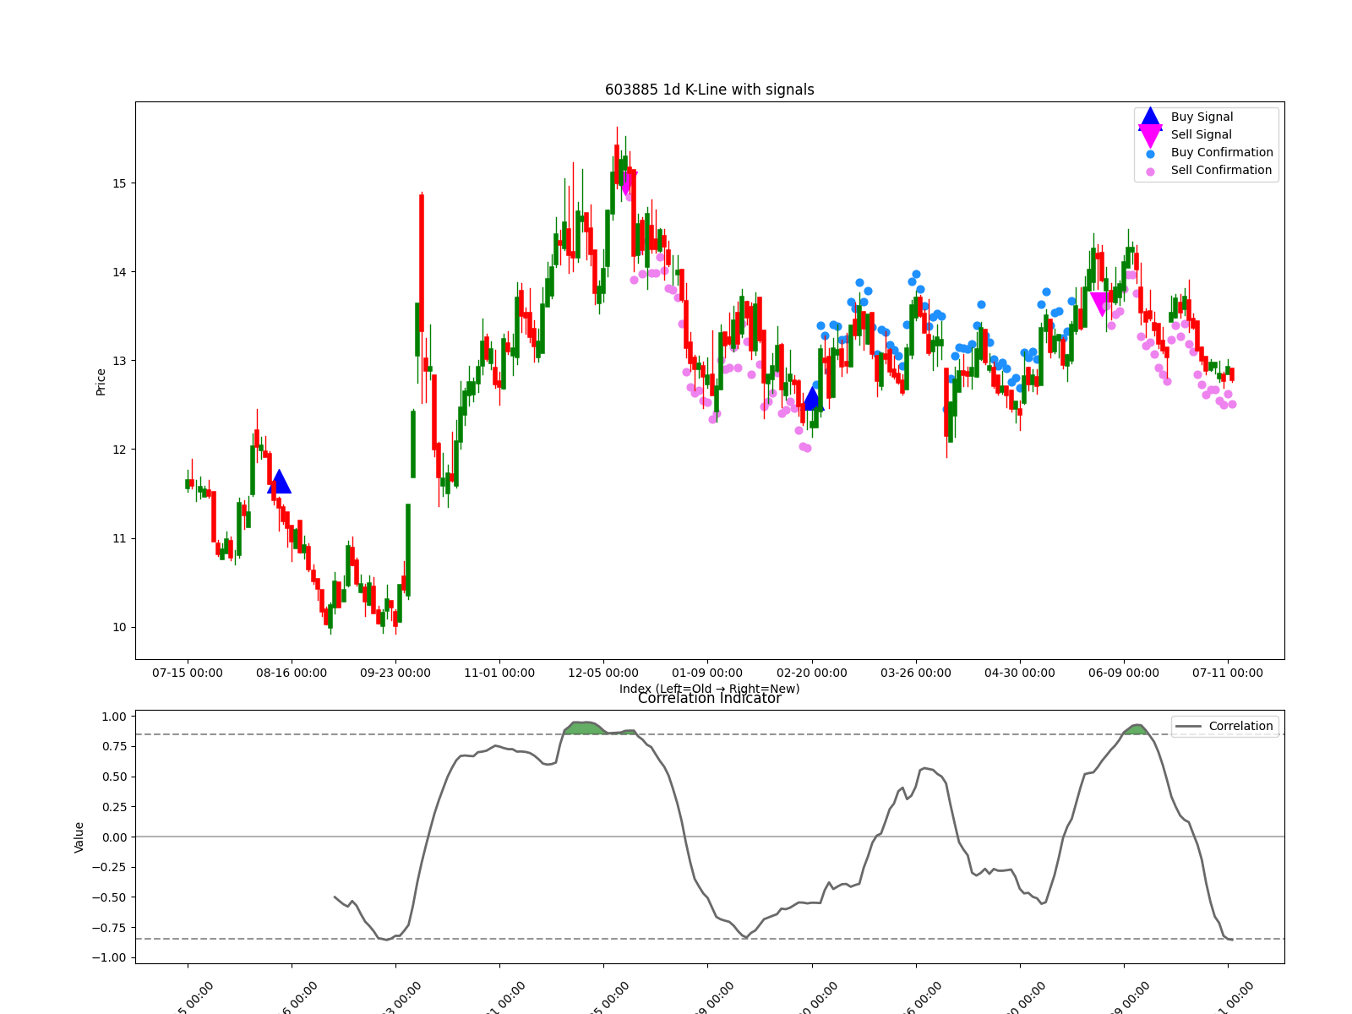Image resolution: width=1352 pixels, height=1014 pixels.
Task: Click the 'Buy Signal' legend label
Action: 1202,117
